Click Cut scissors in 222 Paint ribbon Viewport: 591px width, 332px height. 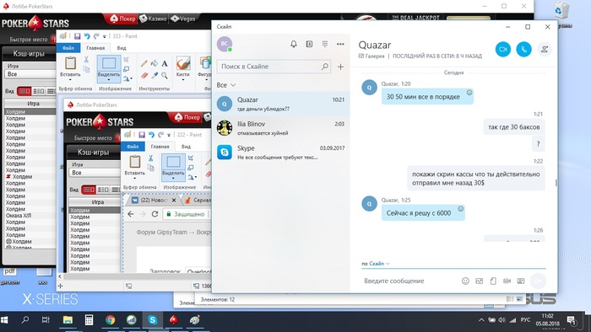(151, 158)
